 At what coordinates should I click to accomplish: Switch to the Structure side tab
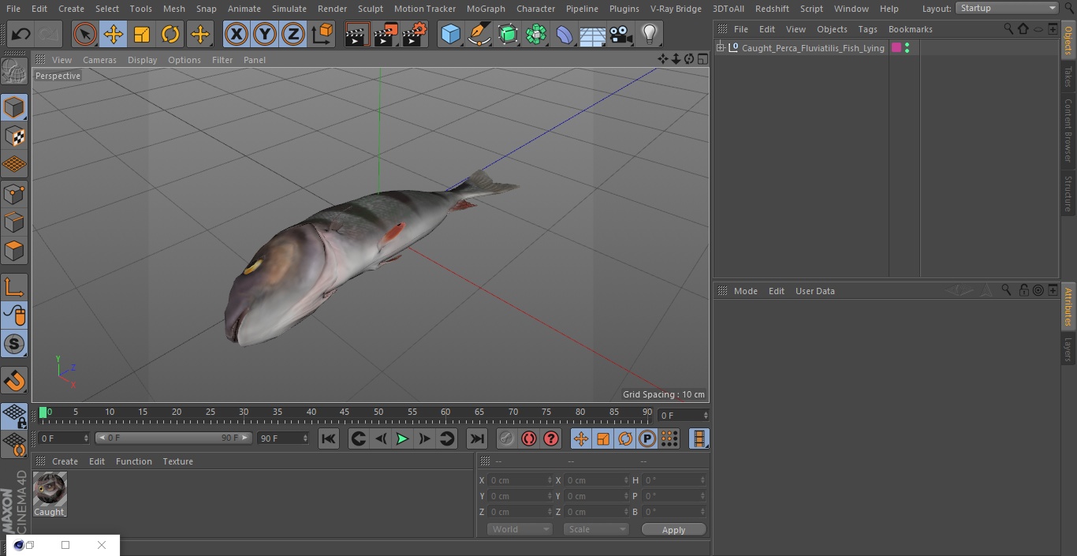(1068, 193)
